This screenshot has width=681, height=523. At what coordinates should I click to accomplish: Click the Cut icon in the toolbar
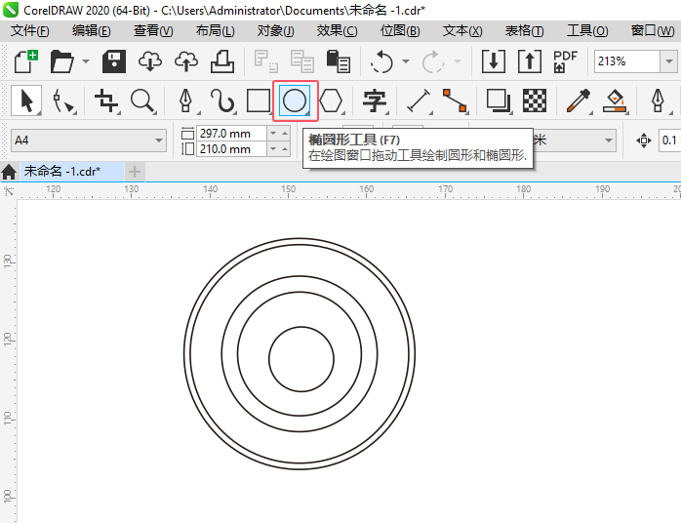[x=265, y=61]
